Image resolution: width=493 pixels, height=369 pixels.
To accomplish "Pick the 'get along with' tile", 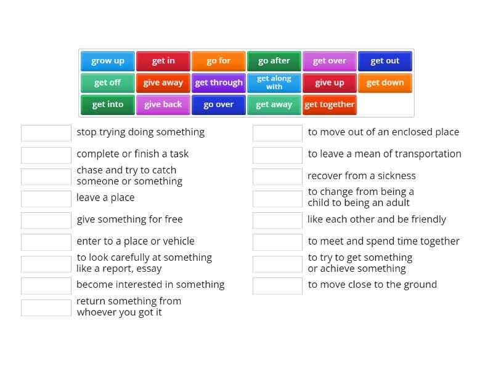I will coord(274,82).
